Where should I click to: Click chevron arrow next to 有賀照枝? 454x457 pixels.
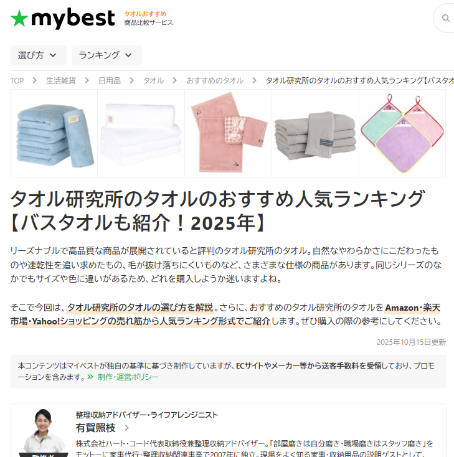[126, 428]
